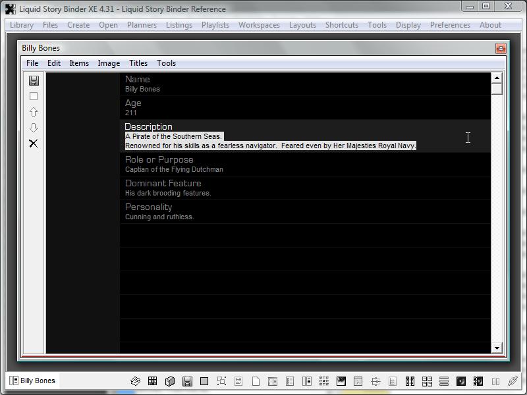Screen dimensions: 527x395
Task: Click the cube icon in the bottom toolbar
Action: coord(170,381)
